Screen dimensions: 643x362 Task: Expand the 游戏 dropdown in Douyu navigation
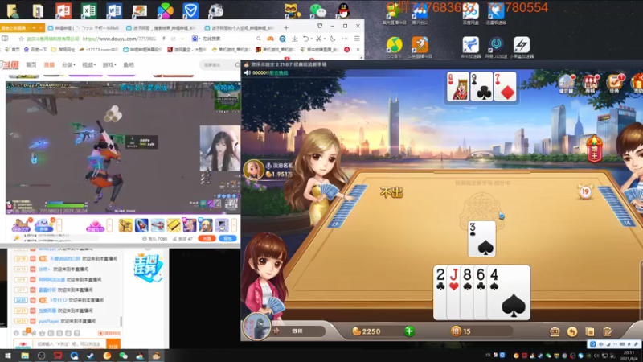109,65
